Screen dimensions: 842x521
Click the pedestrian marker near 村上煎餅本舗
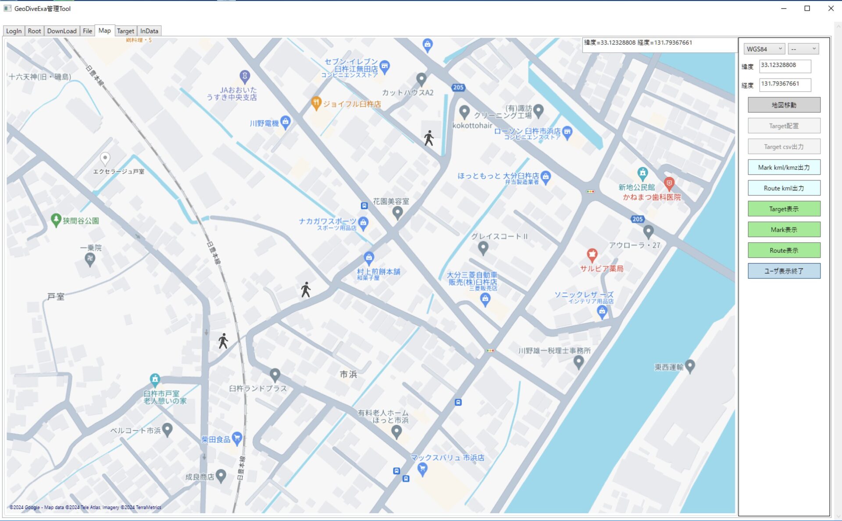[306, 290]
